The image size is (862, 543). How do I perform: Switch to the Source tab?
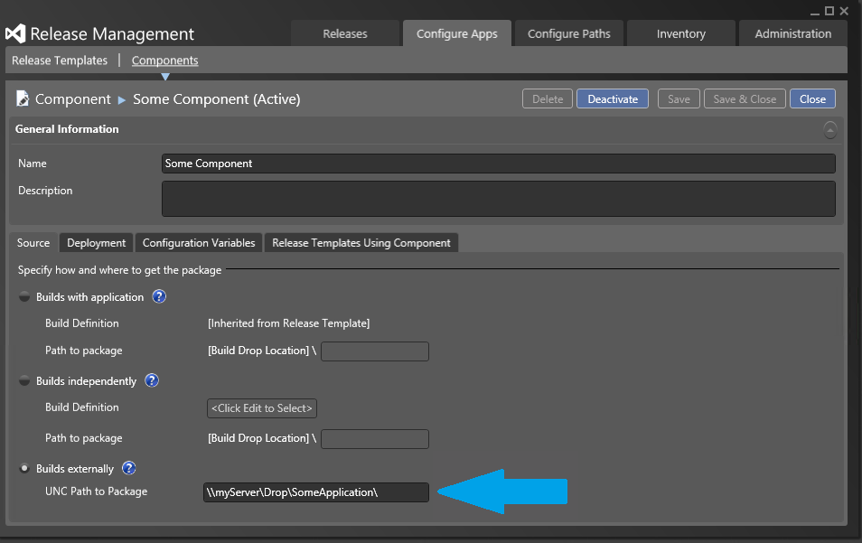(33, 243)
